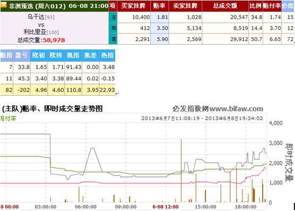Image resolution: width=295 pixels, height=211 pixels.
Task: Open the 乌干达 team link
Action: (36, 17)
